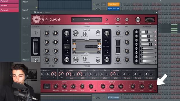Toggle the Delay effect on/off LED

pos(95,91)
